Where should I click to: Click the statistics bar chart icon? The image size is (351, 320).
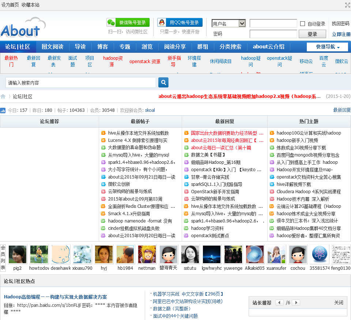coord(3,110)
